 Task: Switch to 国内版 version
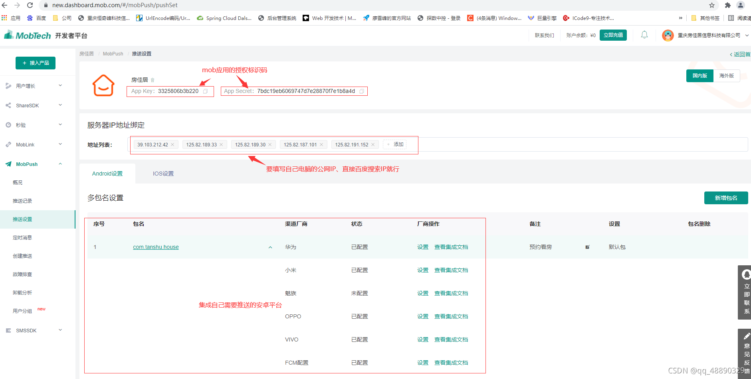pyautogui.click(x=699, y=76)
